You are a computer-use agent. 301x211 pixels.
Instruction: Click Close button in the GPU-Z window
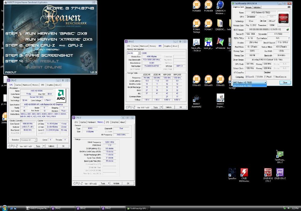tap(285, 82)
